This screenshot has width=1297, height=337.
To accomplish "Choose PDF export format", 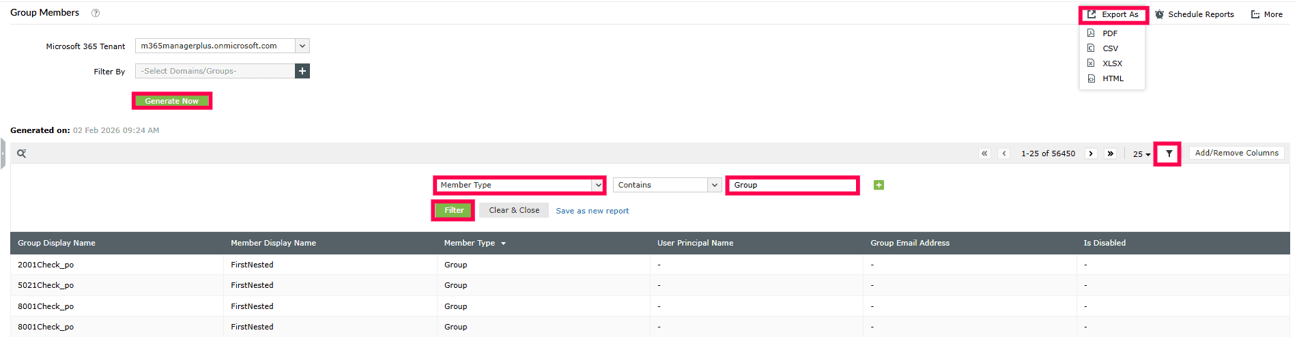I will [1111, 33].
